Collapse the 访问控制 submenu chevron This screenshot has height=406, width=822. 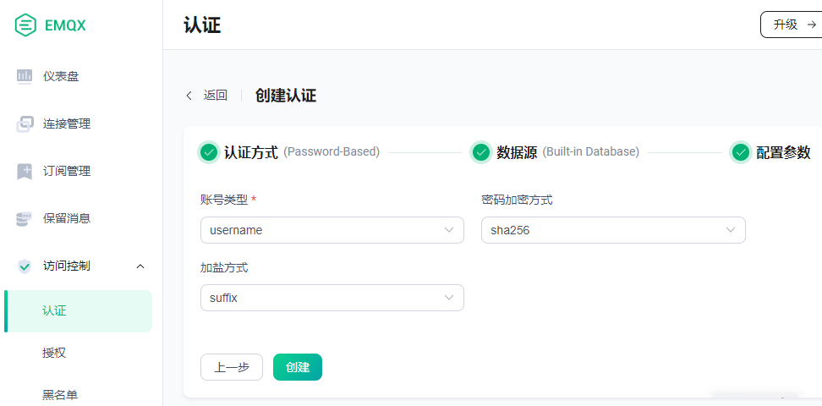(140, 266)
